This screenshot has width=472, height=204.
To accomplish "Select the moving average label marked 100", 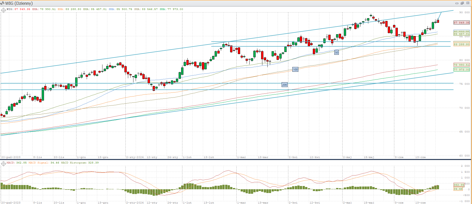I will coord(295,69).
